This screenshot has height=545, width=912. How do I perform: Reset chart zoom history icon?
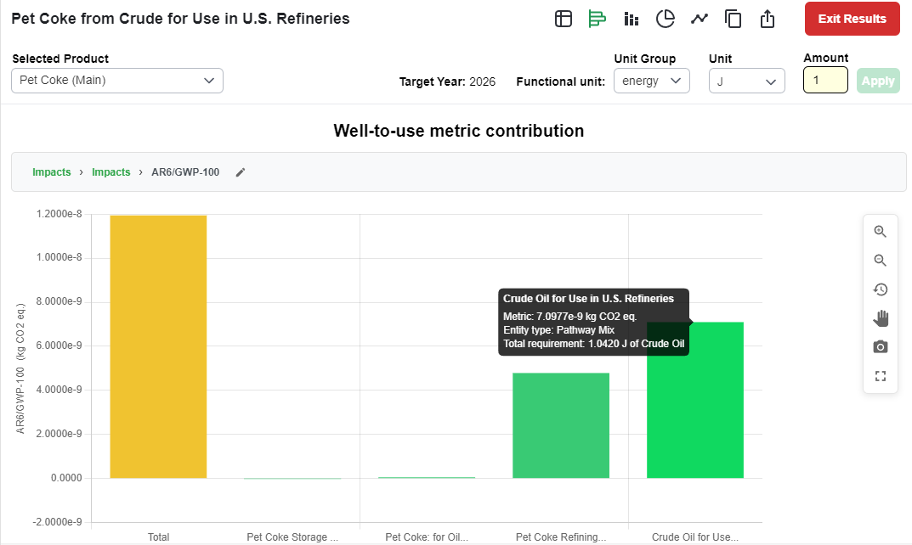coord(880,289)
